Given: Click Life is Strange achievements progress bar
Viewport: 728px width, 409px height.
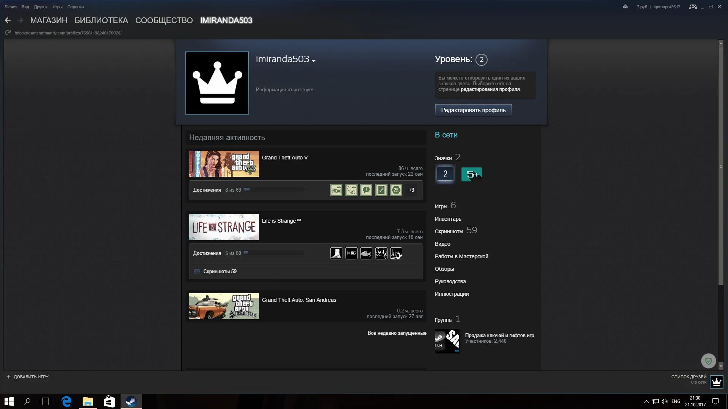Looking at the screenshot, I should (x=274, y=253).
